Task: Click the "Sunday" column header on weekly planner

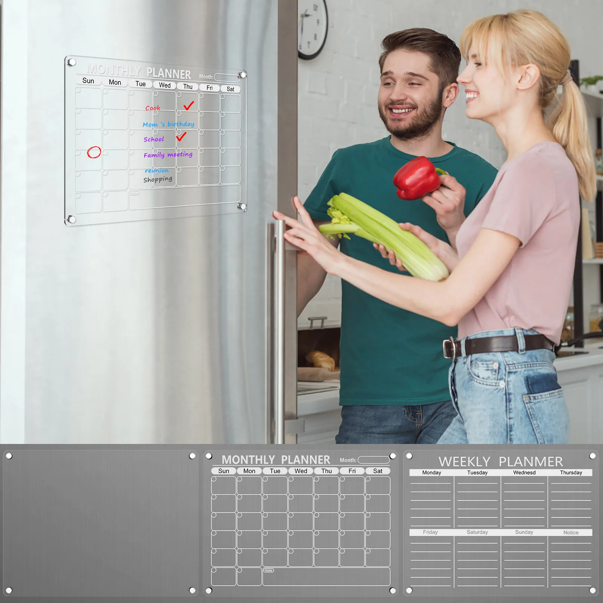Action: pos(524,532)
